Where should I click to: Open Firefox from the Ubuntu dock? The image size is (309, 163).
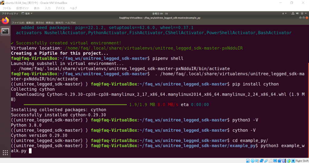[x=5, y=21]
